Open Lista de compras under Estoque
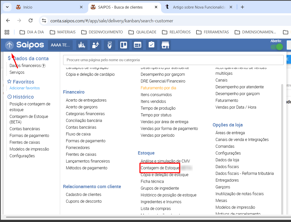This screenshot has height=222, width=291. tap(155, 209)
